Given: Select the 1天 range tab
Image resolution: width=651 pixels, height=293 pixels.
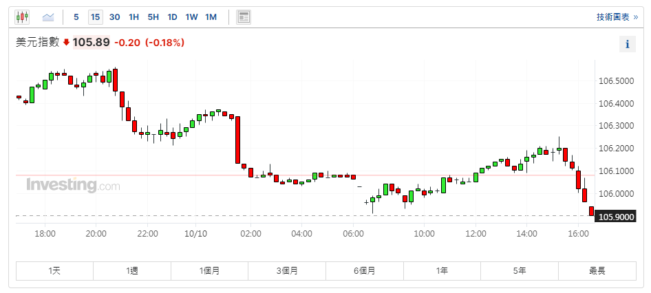Looking at the screenshot, I should tap(55, 271).
